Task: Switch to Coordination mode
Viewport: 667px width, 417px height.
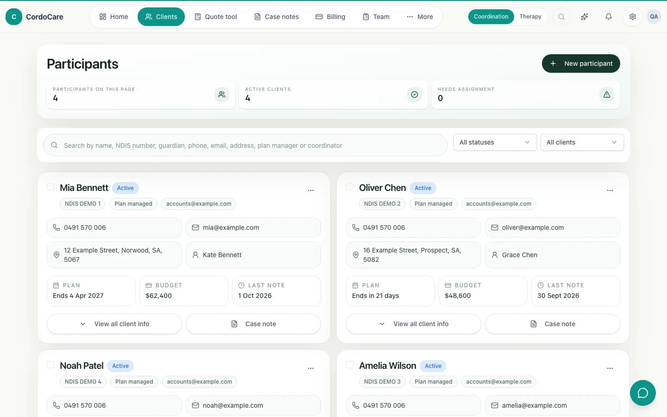Action: coord(491,17)
